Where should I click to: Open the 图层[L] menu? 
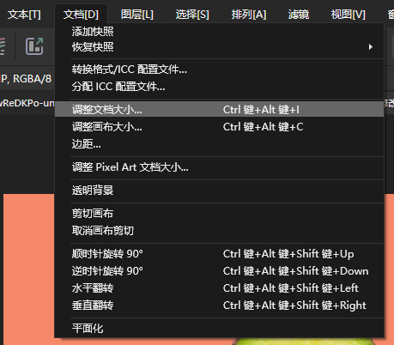[137, 14]
